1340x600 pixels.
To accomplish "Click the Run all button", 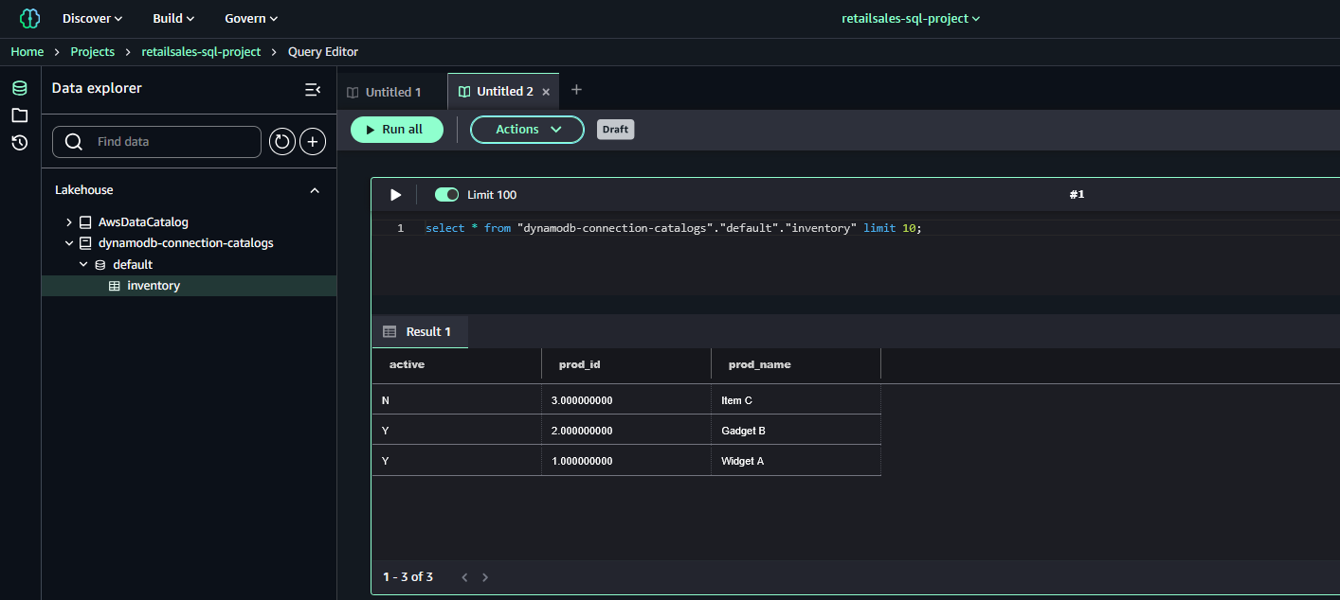I will point(396,130).
